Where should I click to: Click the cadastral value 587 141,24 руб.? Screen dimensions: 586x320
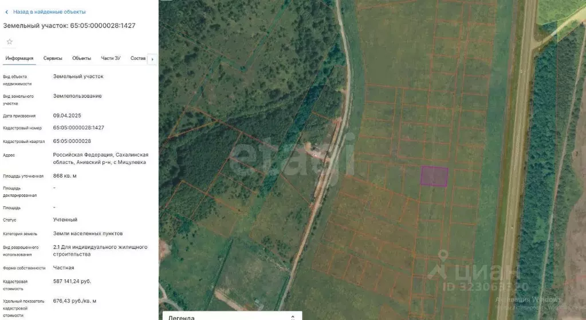[x=72, y=281]
